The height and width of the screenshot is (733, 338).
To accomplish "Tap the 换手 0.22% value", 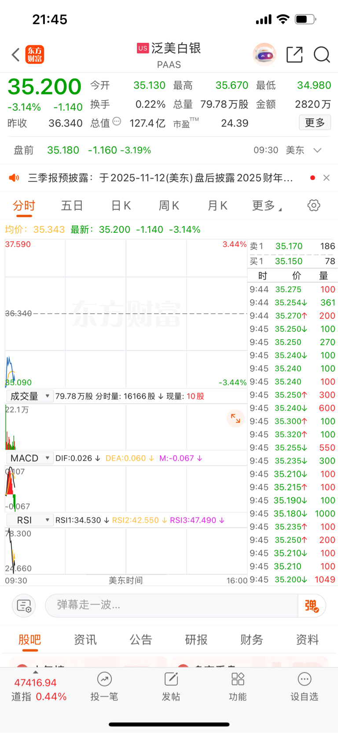I will point(151,104).
